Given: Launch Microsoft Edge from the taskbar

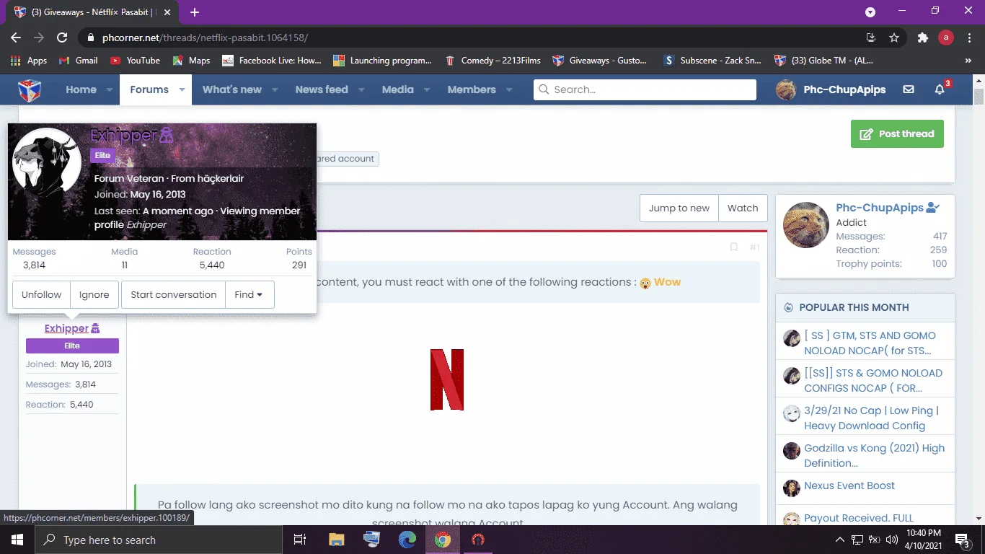Looking at the screenshot, I should [x=407, y=540].
